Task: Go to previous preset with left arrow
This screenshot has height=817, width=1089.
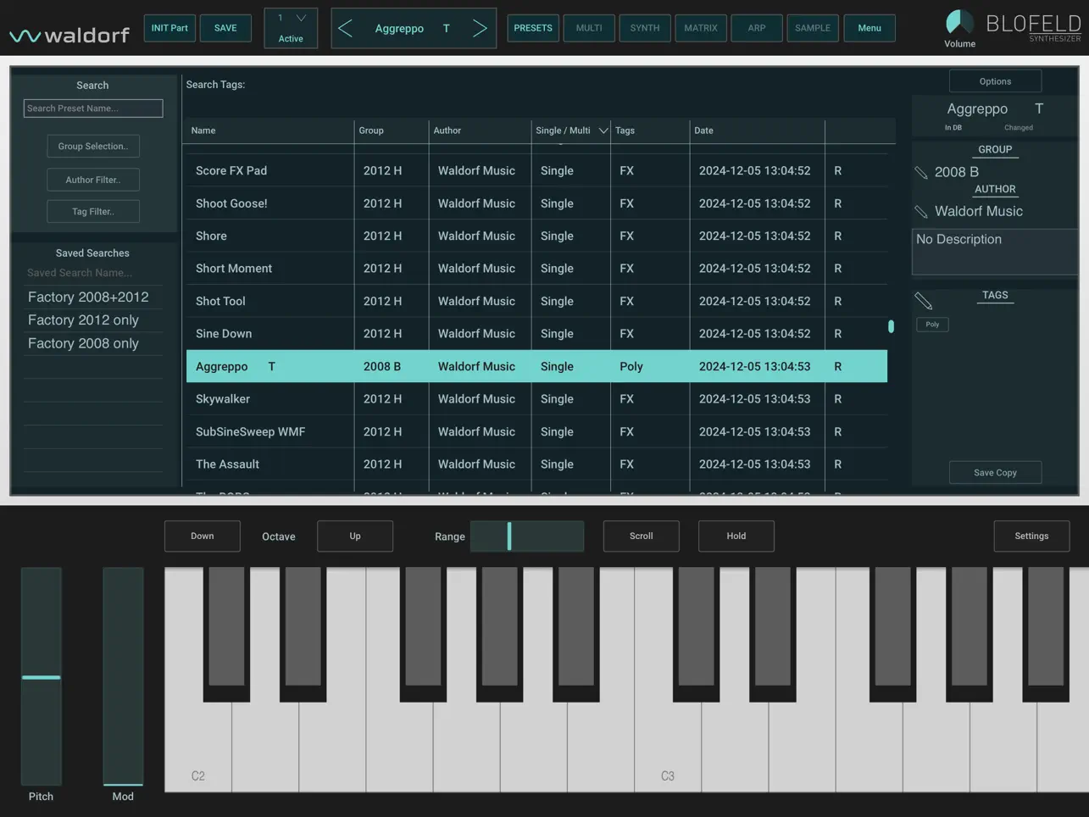Action: click(346, 28)
